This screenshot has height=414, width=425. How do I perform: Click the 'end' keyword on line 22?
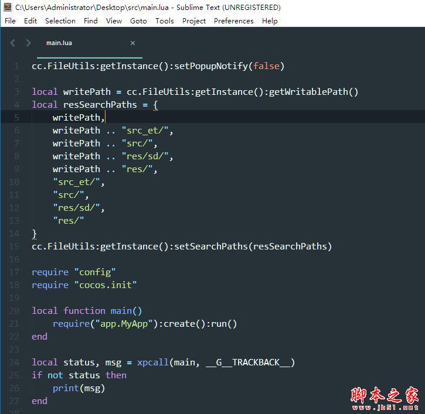tap(40, 337)
